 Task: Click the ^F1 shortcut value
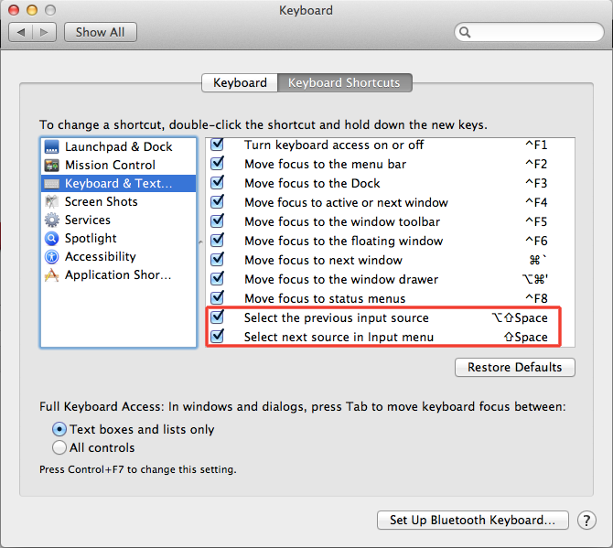[536, 145]
